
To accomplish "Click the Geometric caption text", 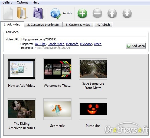I will click(x=57, y=126).
